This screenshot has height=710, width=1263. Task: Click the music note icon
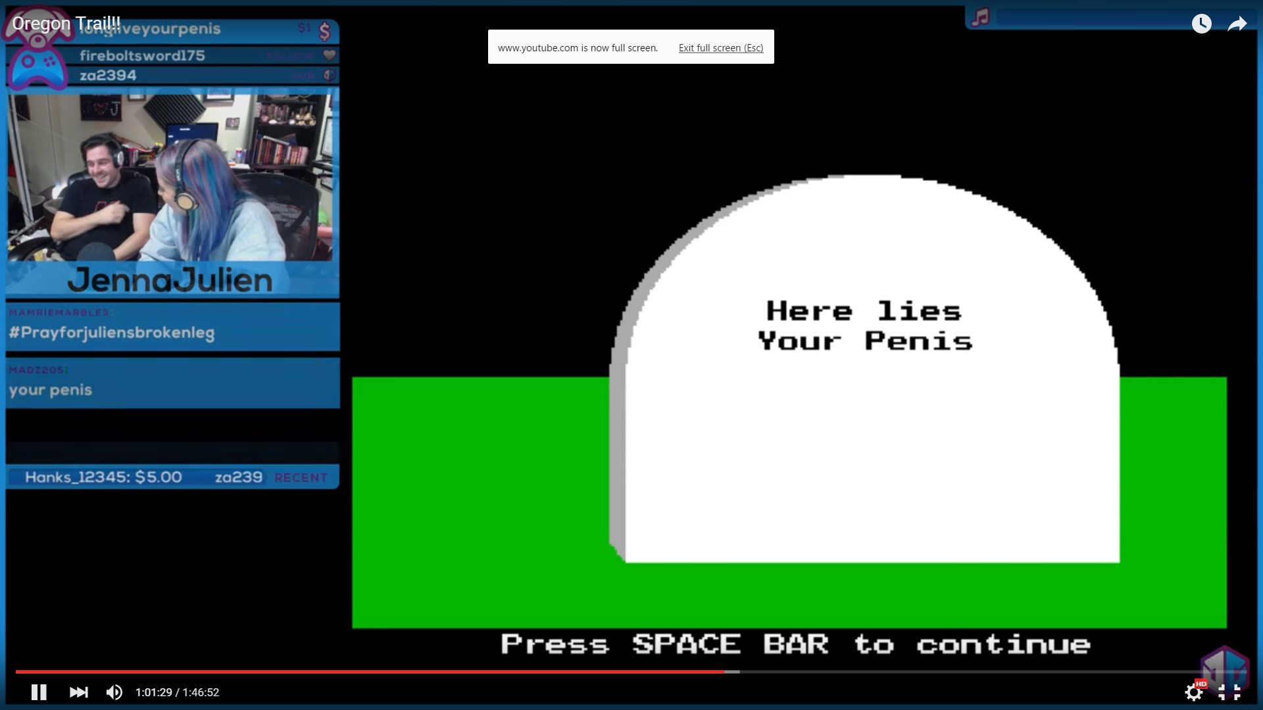pos(980,17)
